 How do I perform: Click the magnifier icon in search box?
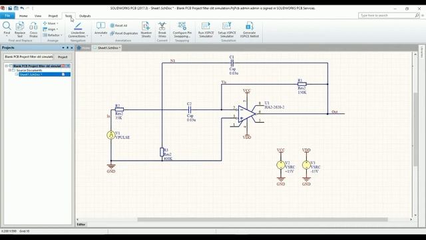[x=417, y=15]
